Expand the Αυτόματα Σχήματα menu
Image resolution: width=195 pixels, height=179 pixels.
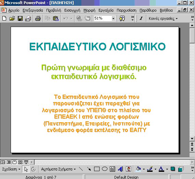pyautogui.click(x=58, y=169)
